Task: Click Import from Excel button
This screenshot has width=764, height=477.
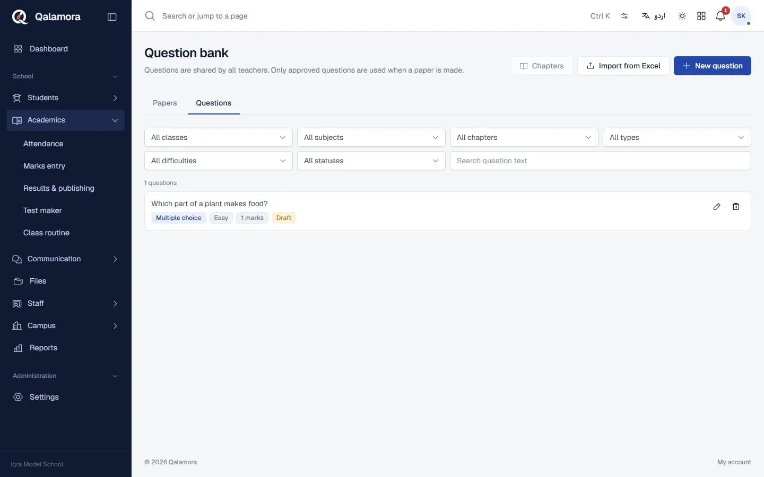Action: coord(623,66)
